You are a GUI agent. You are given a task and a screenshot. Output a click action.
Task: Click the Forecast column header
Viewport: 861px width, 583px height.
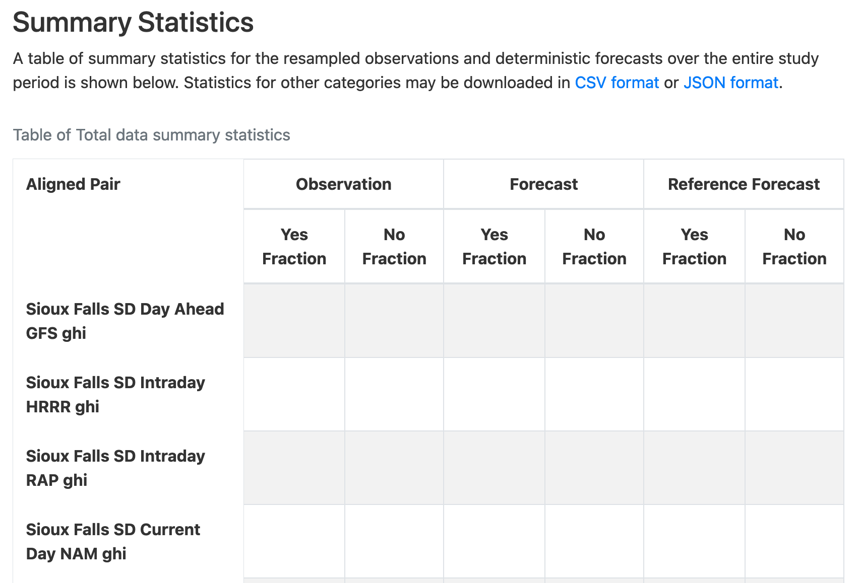pos(543,184)
